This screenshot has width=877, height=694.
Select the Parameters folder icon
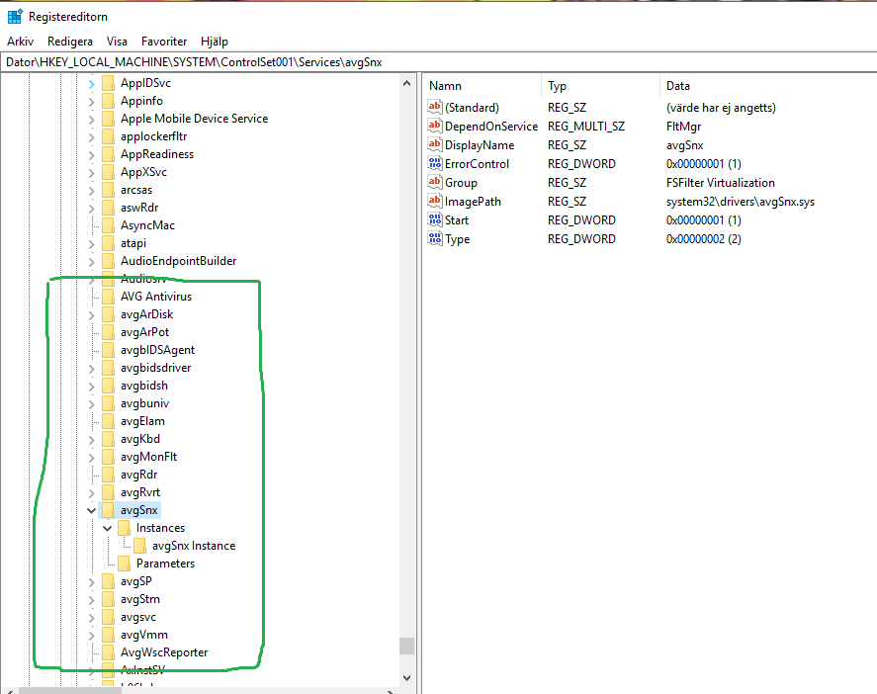(x=125, y=564)
